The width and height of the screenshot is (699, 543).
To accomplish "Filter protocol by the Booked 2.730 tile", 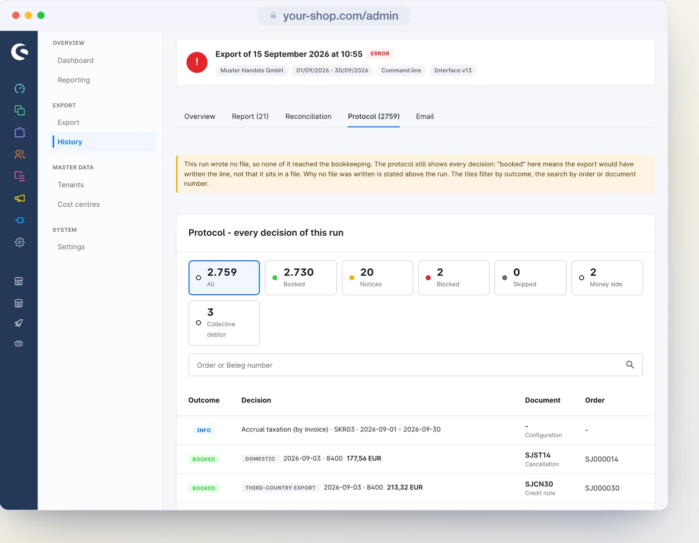I will pyautogui.click(x=301, y=278).
